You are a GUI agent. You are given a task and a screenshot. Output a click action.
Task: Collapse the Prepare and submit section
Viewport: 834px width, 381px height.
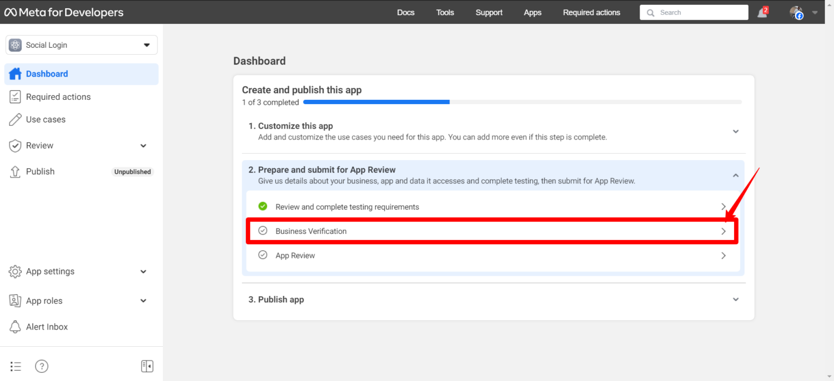tap(736, 175)
